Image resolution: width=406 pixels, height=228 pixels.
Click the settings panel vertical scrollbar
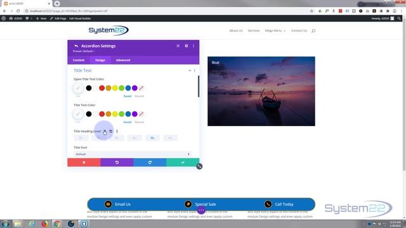coord(199,87)
